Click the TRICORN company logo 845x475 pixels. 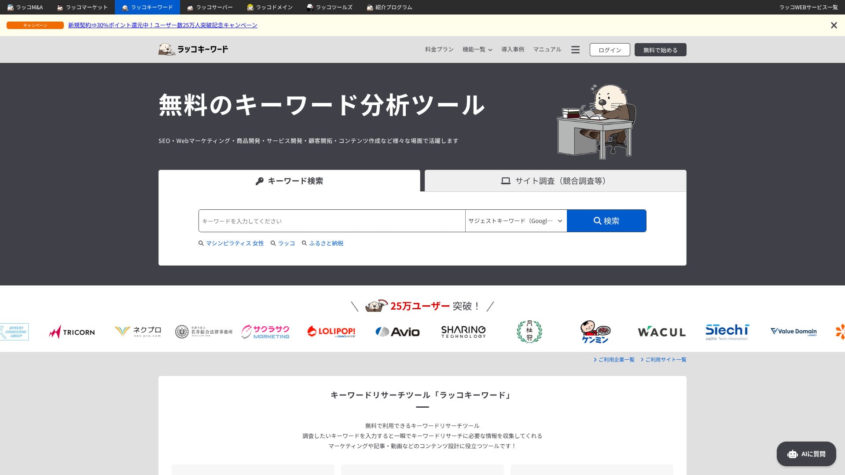(72, 332)
